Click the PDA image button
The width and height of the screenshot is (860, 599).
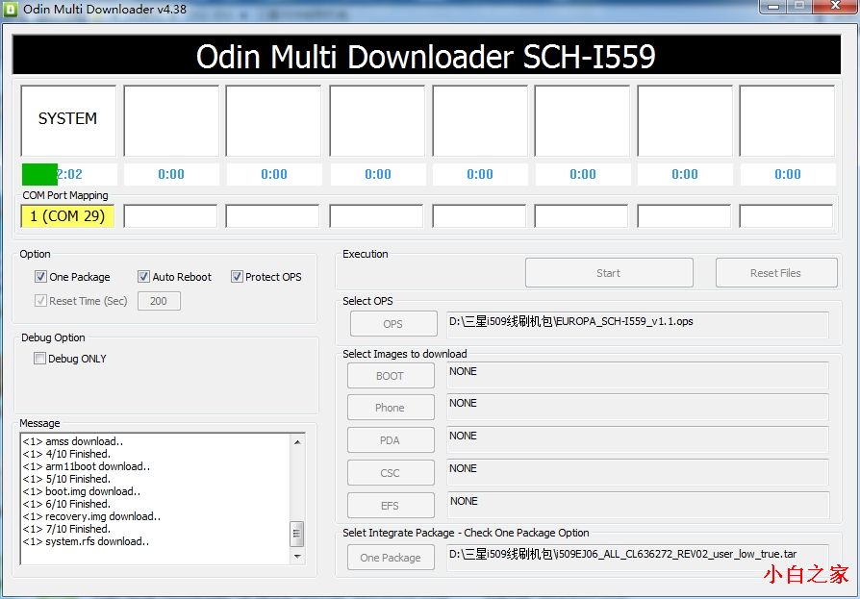(x=390, y=440)
